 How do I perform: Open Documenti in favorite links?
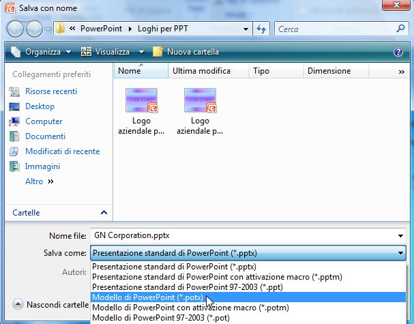tap(45, 136)
